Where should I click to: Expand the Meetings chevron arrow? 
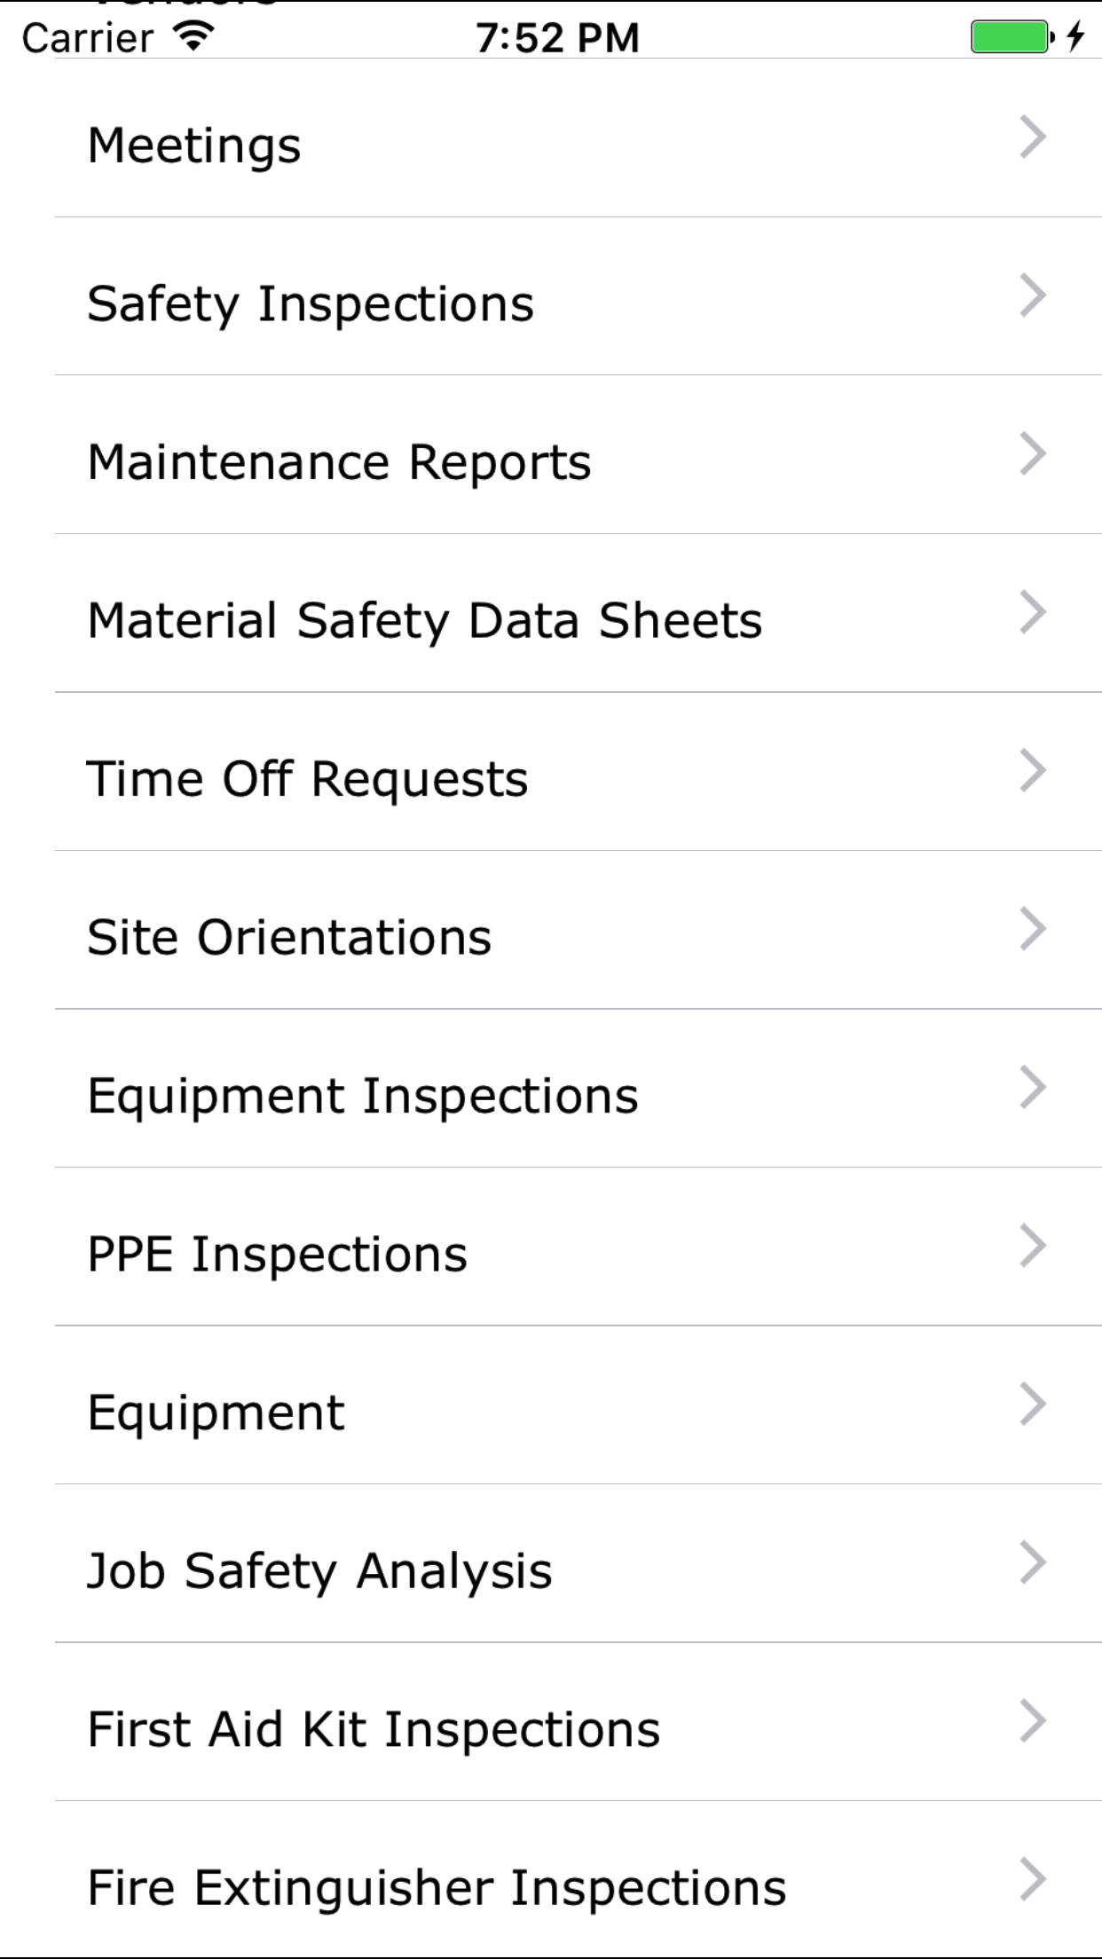[x=1033, y=138]
